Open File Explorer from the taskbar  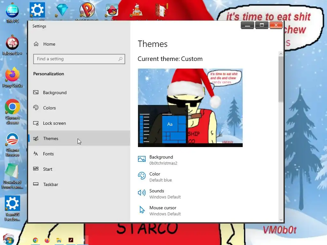tap(59, 240)
